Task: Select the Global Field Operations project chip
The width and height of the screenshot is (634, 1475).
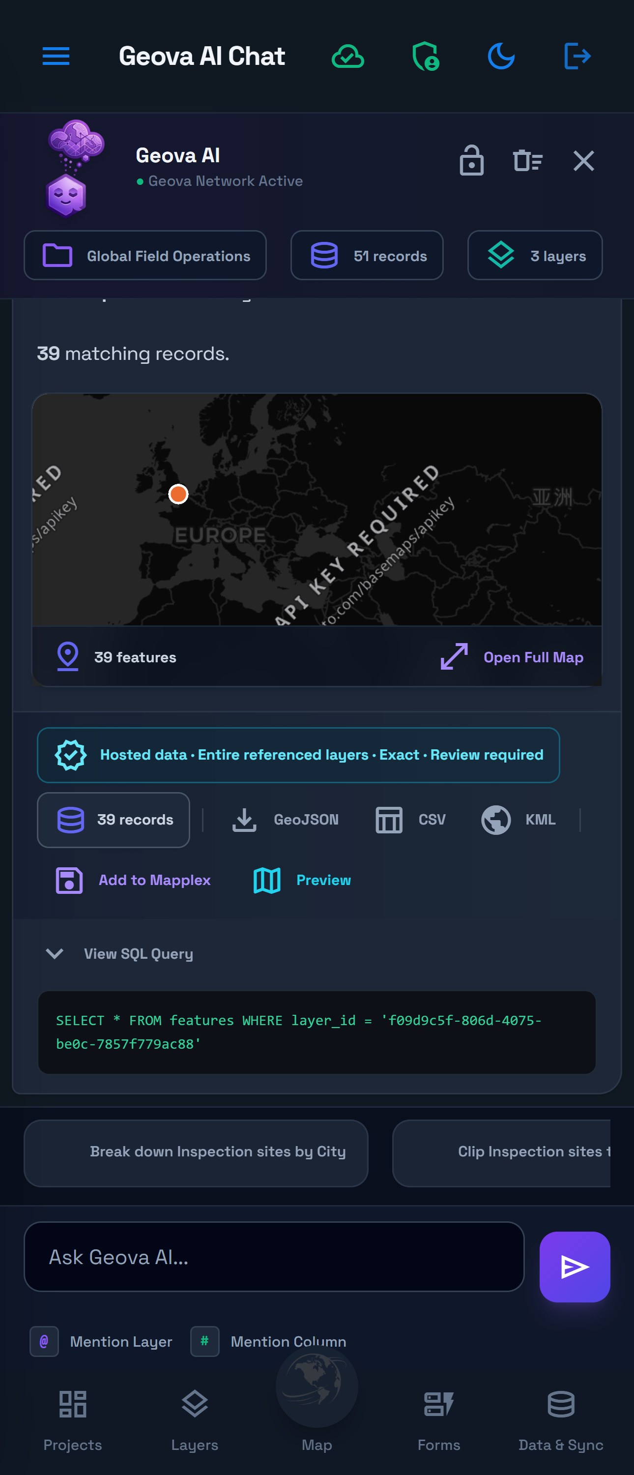Action: [x=145, y=255]
